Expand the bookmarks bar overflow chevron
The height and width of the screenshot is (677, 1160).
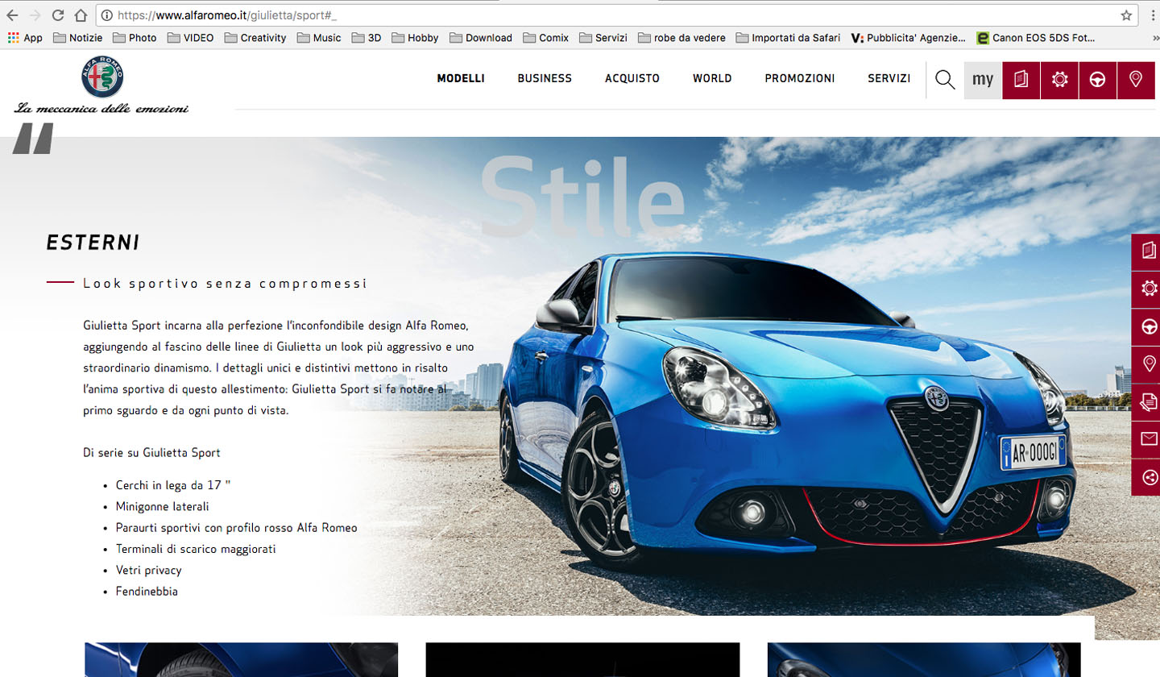1155,38
